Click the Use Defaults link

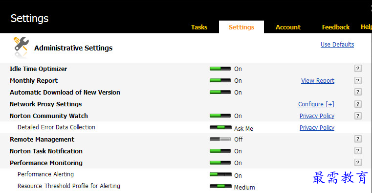coord(337,45)
